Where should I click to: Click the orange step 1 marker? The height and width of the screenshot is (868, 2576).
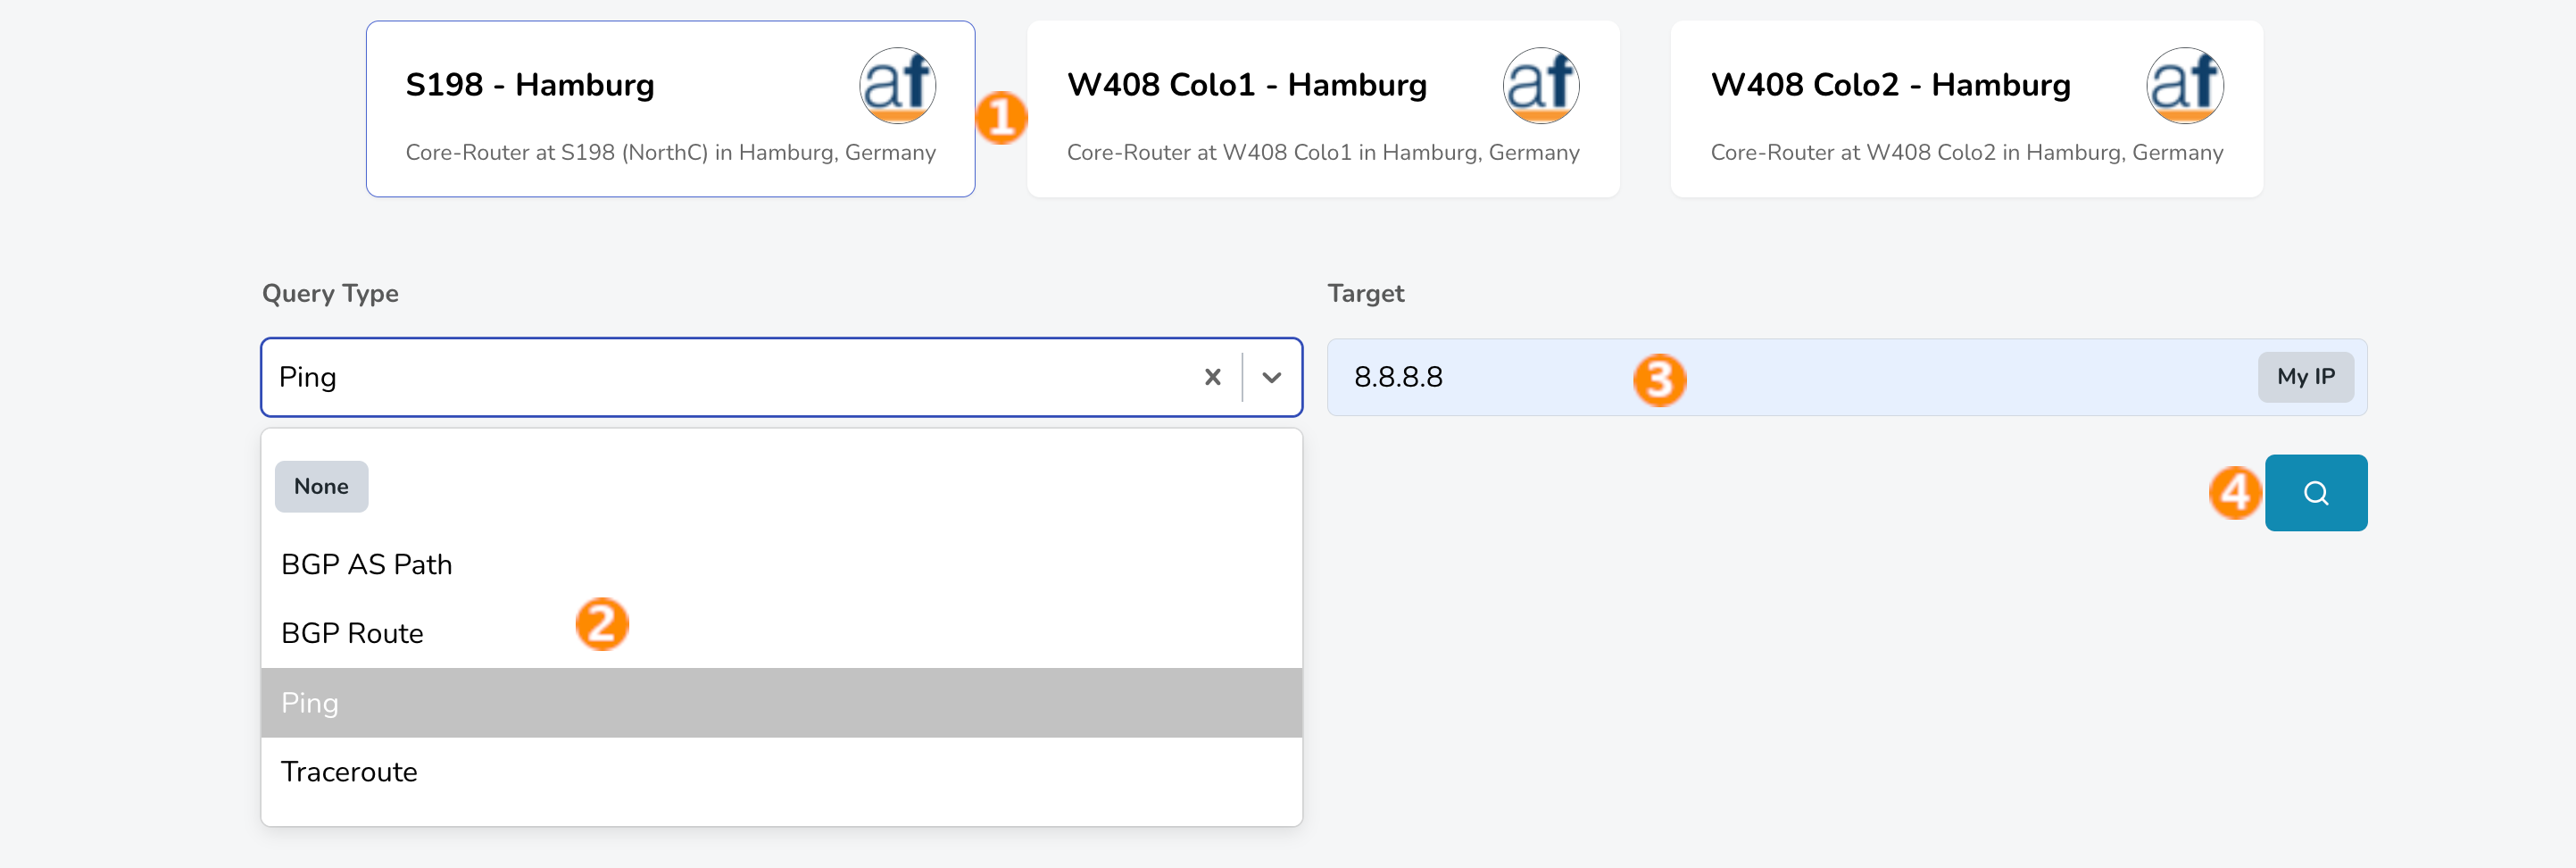1001,118
